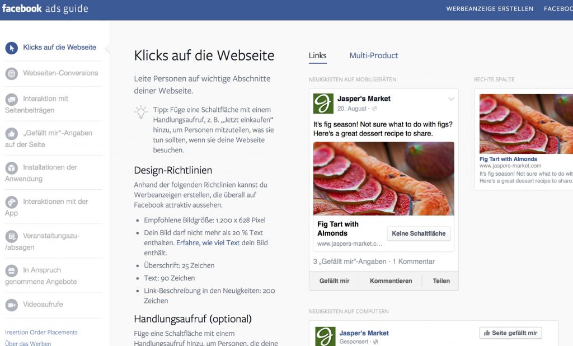This screenshot has height=346, width=573.
Task: Open the Erfahre, wie viel Text link
Action: point(208,243)
